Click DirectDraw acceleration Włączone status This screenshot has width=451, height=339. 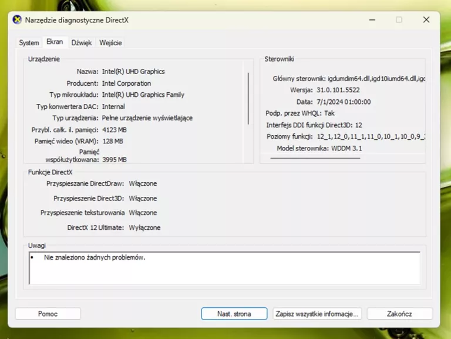tap(143, 184)
